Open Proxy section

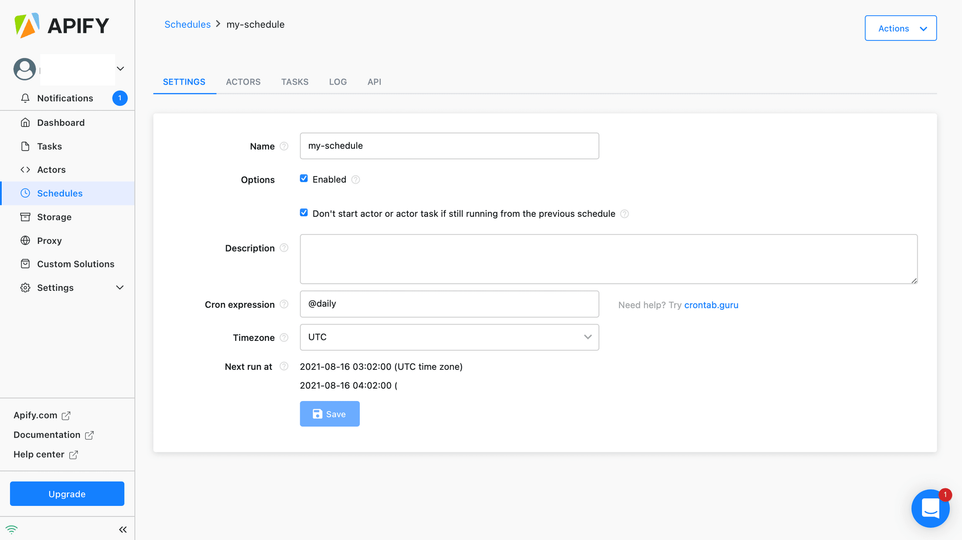[x=67, y=240]
